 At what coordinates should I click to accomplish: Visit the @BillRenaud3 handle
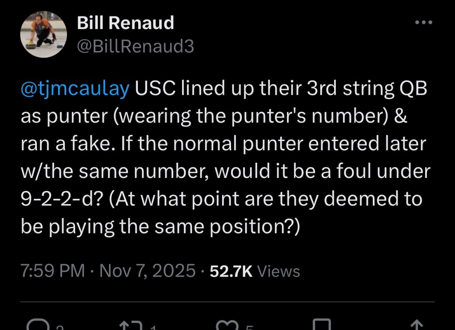point(136,46)
